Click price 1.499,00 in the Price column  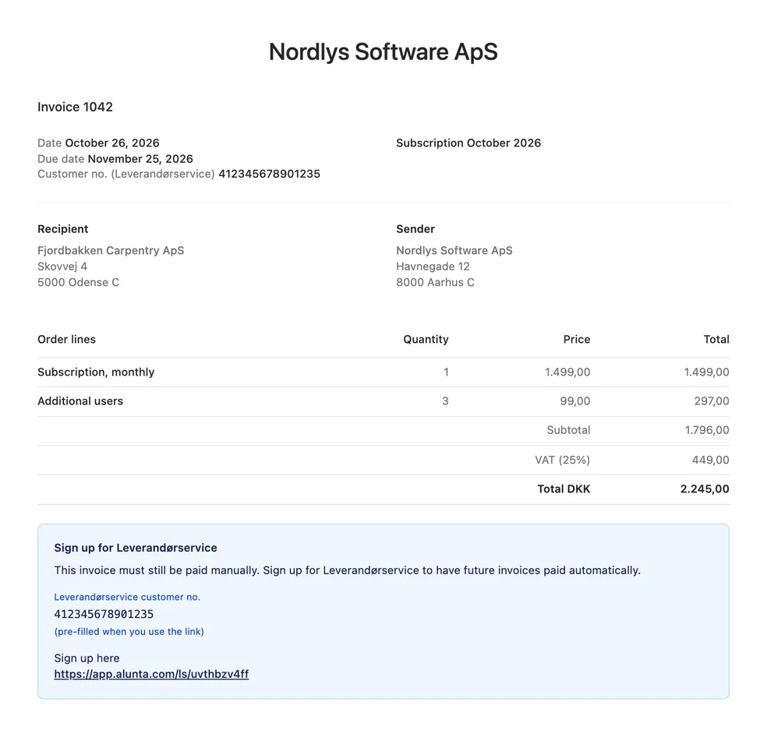(567, 372)
